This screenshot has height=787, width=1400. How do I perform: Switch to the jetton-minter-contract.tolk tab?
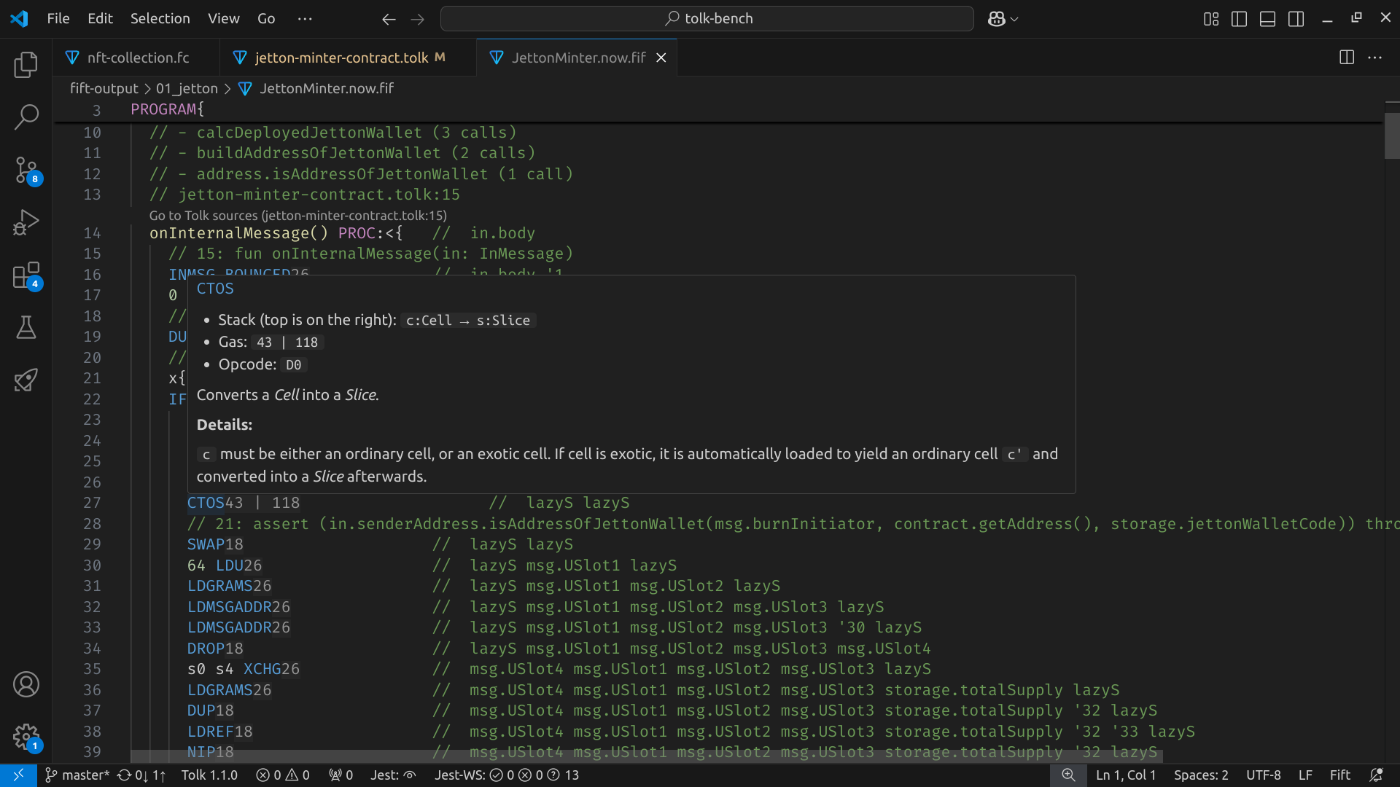348,58
